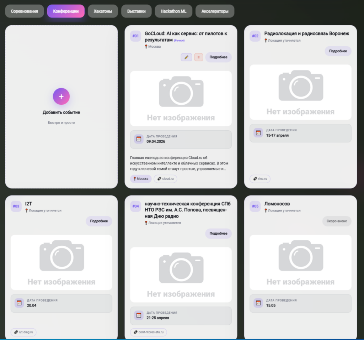Click the 15.05 date value
Viewport: 364px width, 340px height.
(x=271, y=305)
